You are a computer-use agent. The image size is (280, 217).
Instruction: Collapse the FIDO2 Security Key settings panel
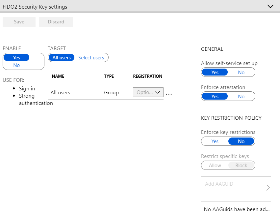coord(270,7)
